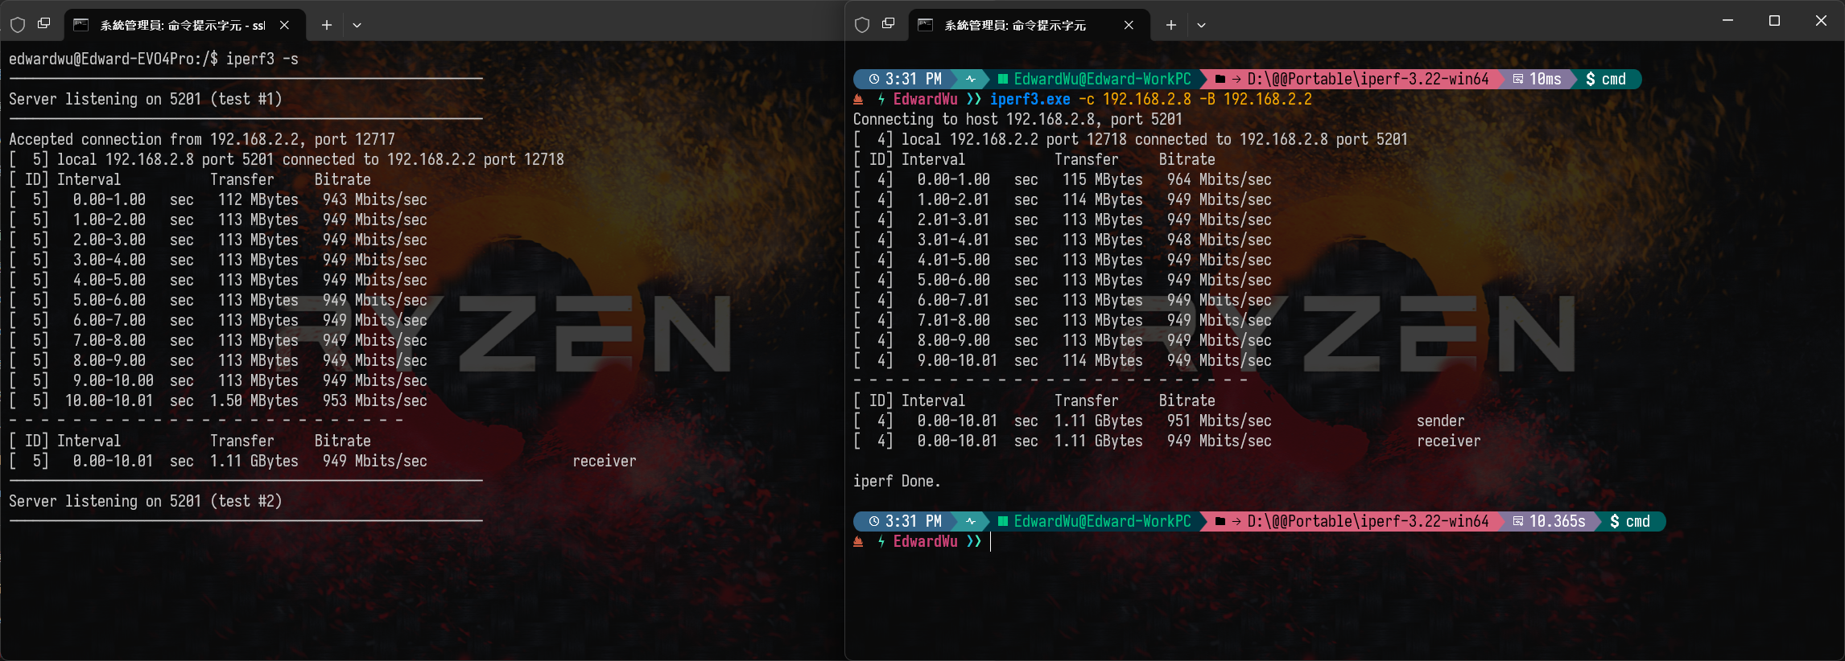This screenshot has height=661, width=1845.
Task: Click the shield icon in the right terminal window
Action: [x=862, y=25]
